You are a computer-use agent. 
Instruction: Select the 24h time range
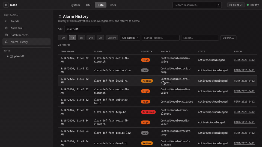(x=91, y=38)
